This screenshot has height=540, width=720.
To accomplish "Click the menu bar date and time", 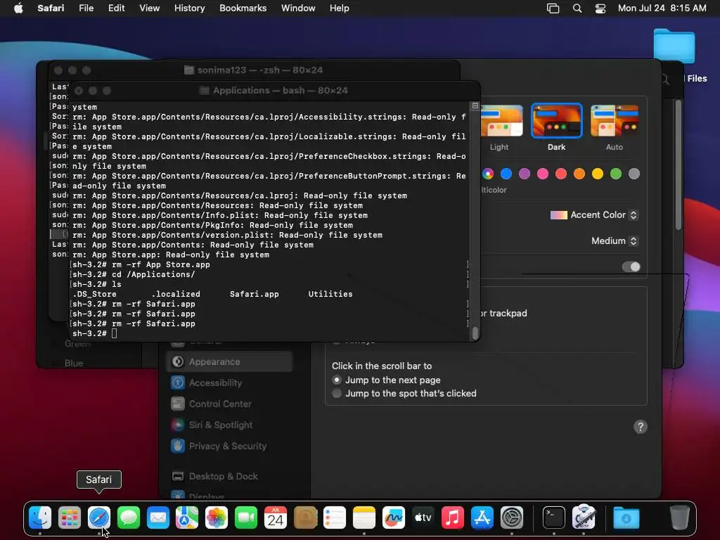I will point(662,8).
